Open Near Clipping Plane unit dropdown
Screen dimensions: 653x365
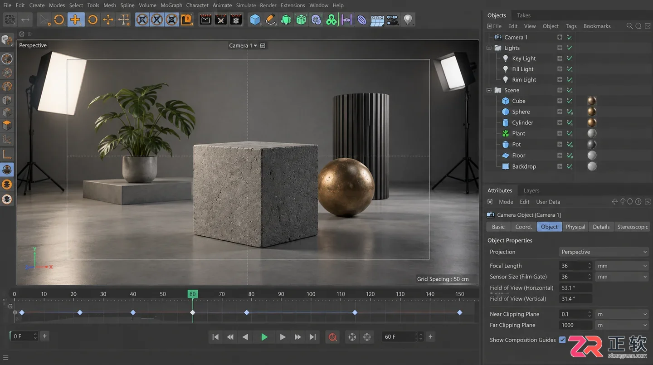coord(622,314)
